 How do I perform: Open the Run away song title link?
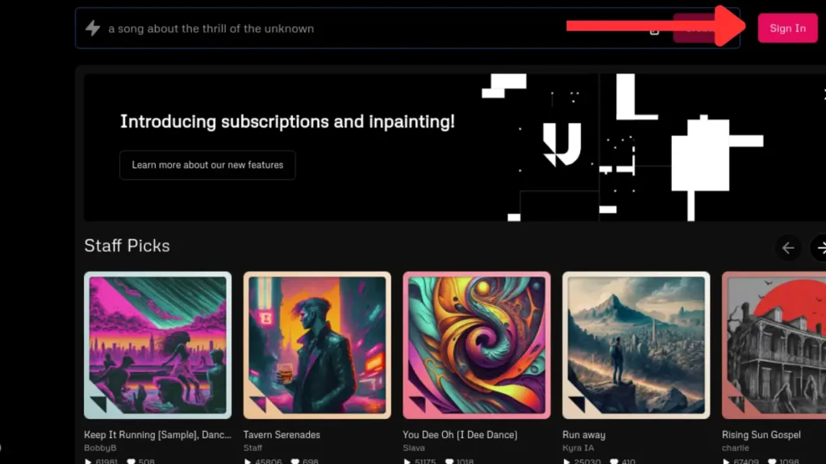click(x=583, y=435)
